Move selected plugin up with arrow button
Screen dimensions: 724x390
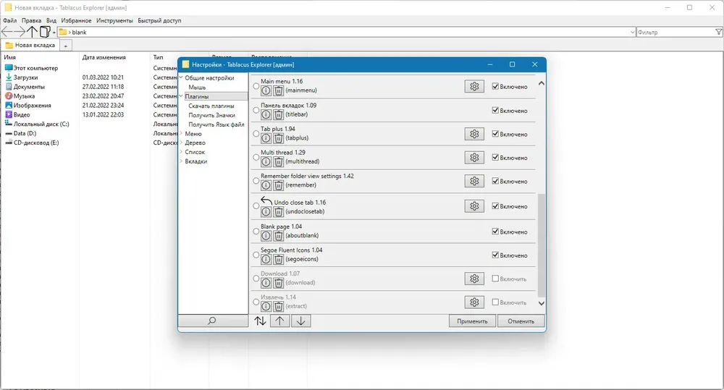[279, 321]
